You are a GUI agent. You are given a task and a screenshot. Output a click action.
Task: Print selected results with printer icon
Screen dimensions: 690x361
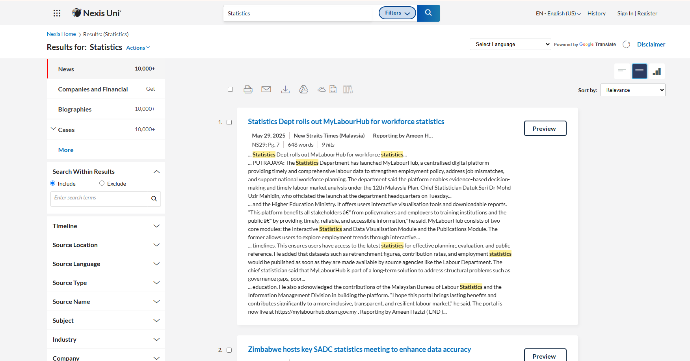pyautogui.click(x=248, y=89)
